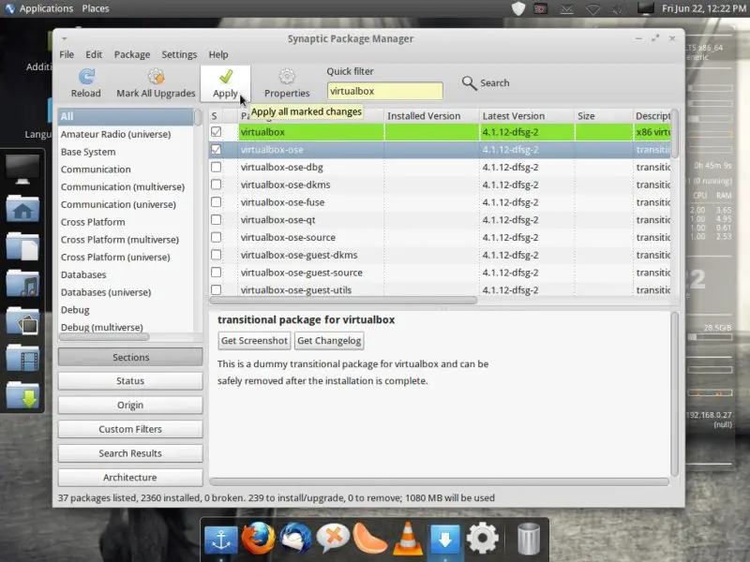Sort by Latest Version column header
Viewport: 750px width, 562px height.
point(513,116)
